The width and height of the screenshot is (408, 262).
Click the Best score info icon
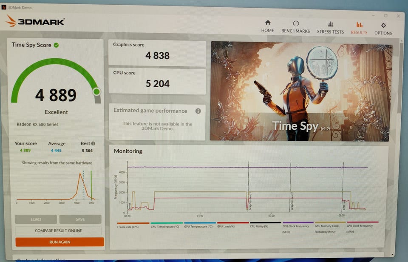pos(93,143)
